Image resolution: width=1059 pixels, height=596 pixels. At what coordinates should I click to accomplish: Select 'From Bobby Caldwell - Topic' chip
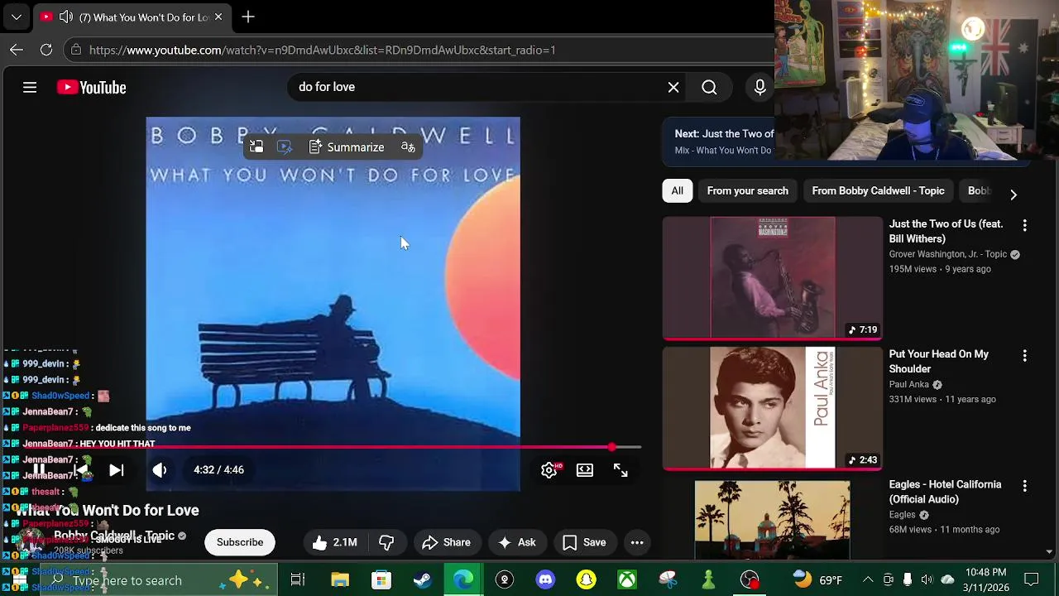click(878, 191)
